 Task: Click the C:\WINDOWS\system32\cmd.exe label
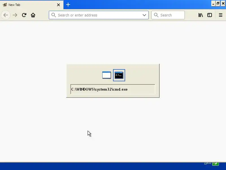coord(99,89)
